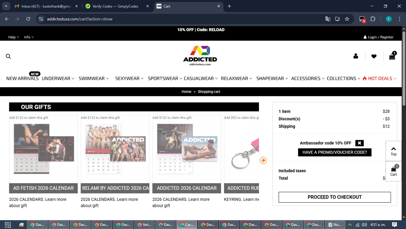This screenshot has width=406, height=229.
Task: Open the SHAPEWEAR menu
Action: (x=272, y=78)
